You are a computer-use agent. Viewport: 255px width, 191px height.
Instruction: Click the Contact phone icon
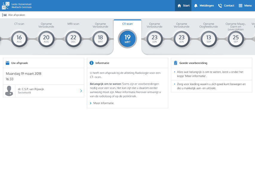coord(220,6)
